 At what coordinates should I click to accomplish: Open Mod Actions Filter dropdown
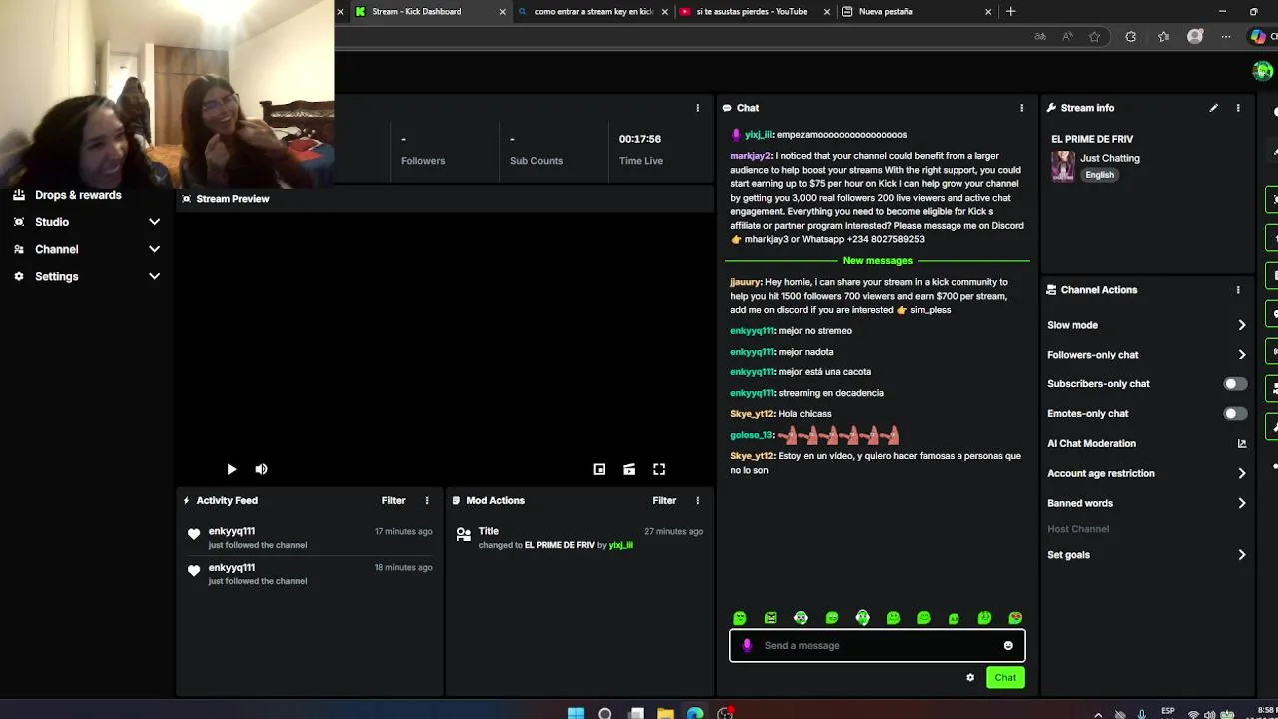pyautogui.click(x=664, y=500)
